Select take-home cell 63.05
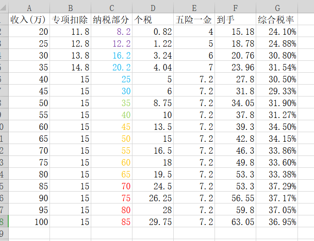The width and height of the screenshot is (314, 241). tap(235, 221)
